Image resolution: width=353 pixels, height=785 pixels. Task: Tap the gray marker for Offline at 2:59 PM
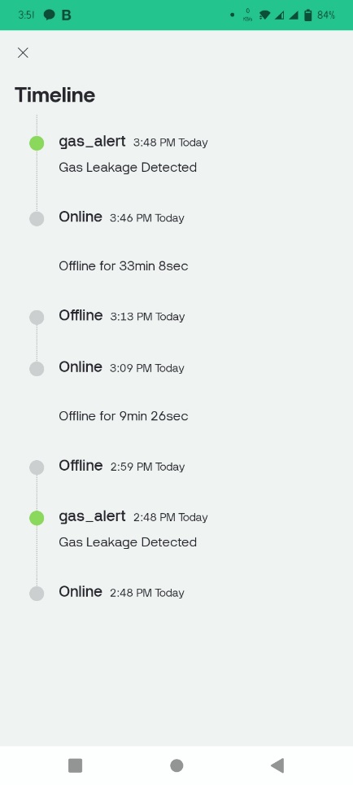pos(37,467)
